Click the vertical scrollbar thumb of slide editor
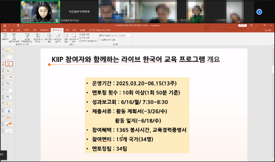 [273, 69]
